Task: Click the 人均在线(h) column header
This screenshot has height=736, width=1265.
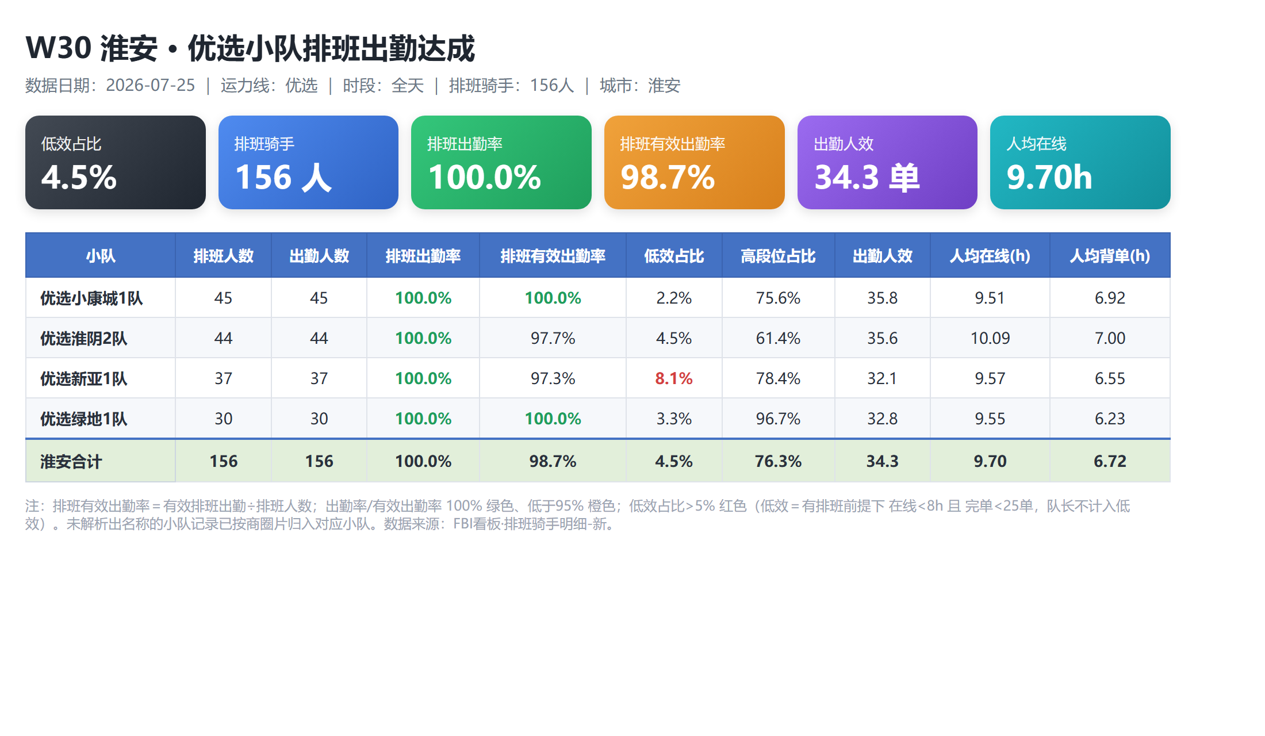Action: click(x=990, y=256)
